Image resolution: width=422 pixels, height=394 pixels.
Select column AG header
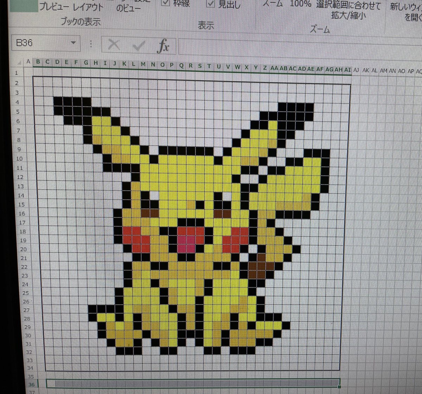[329, 69]
